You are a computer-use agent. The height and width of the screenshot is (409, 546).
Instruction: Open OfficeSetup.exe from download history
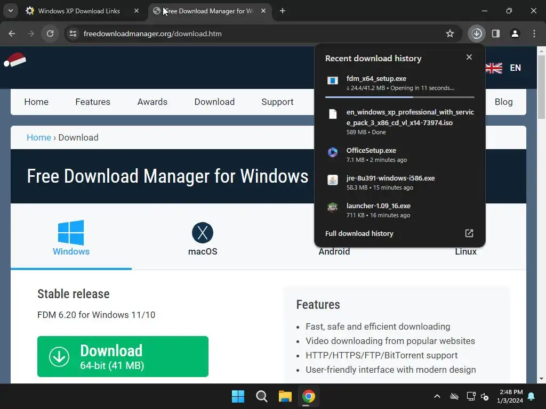(x=400, y=155)
